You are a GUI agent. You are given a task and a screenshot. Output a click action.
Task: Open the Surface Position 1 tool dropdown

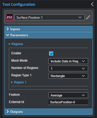[50, 17]
